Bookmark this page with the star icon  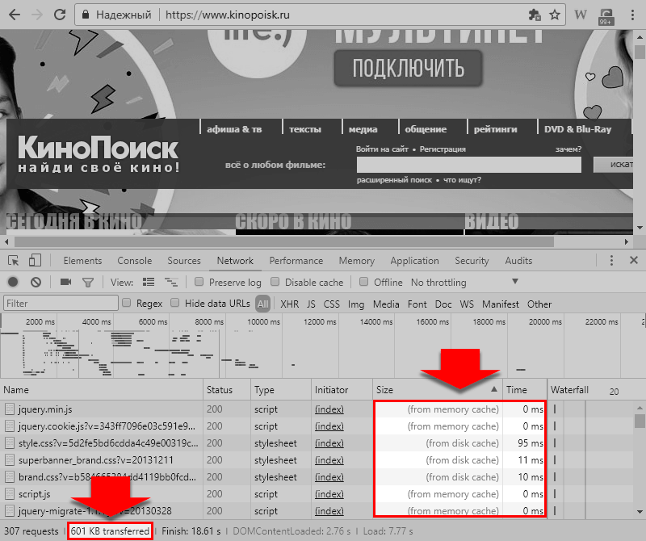555,15
